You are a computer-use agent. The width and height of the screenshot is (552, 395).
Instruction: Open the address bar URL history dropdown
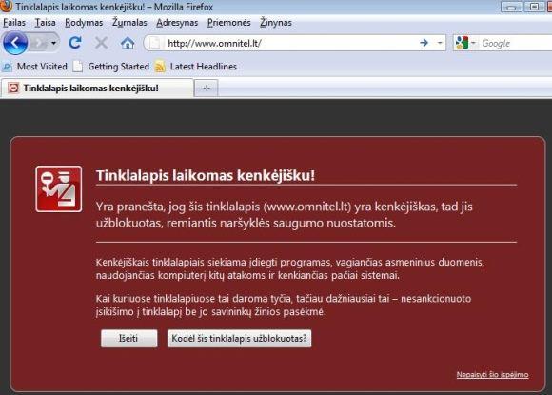click(x=440, y=43)
